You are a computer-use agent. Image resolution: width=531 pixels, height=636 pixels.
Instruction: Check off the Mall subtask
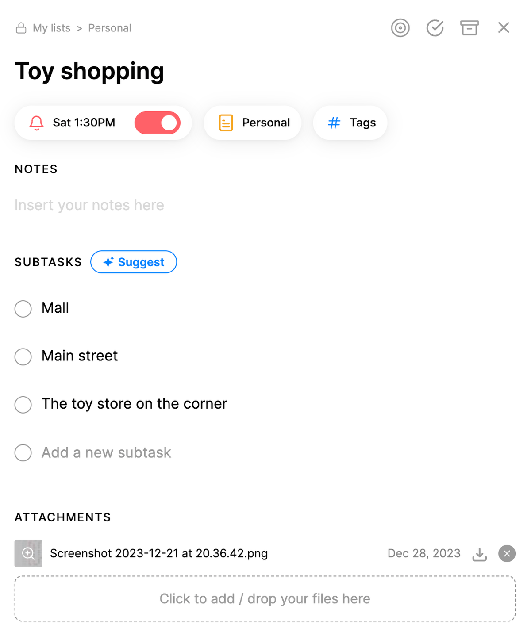[x=23, y=309]
